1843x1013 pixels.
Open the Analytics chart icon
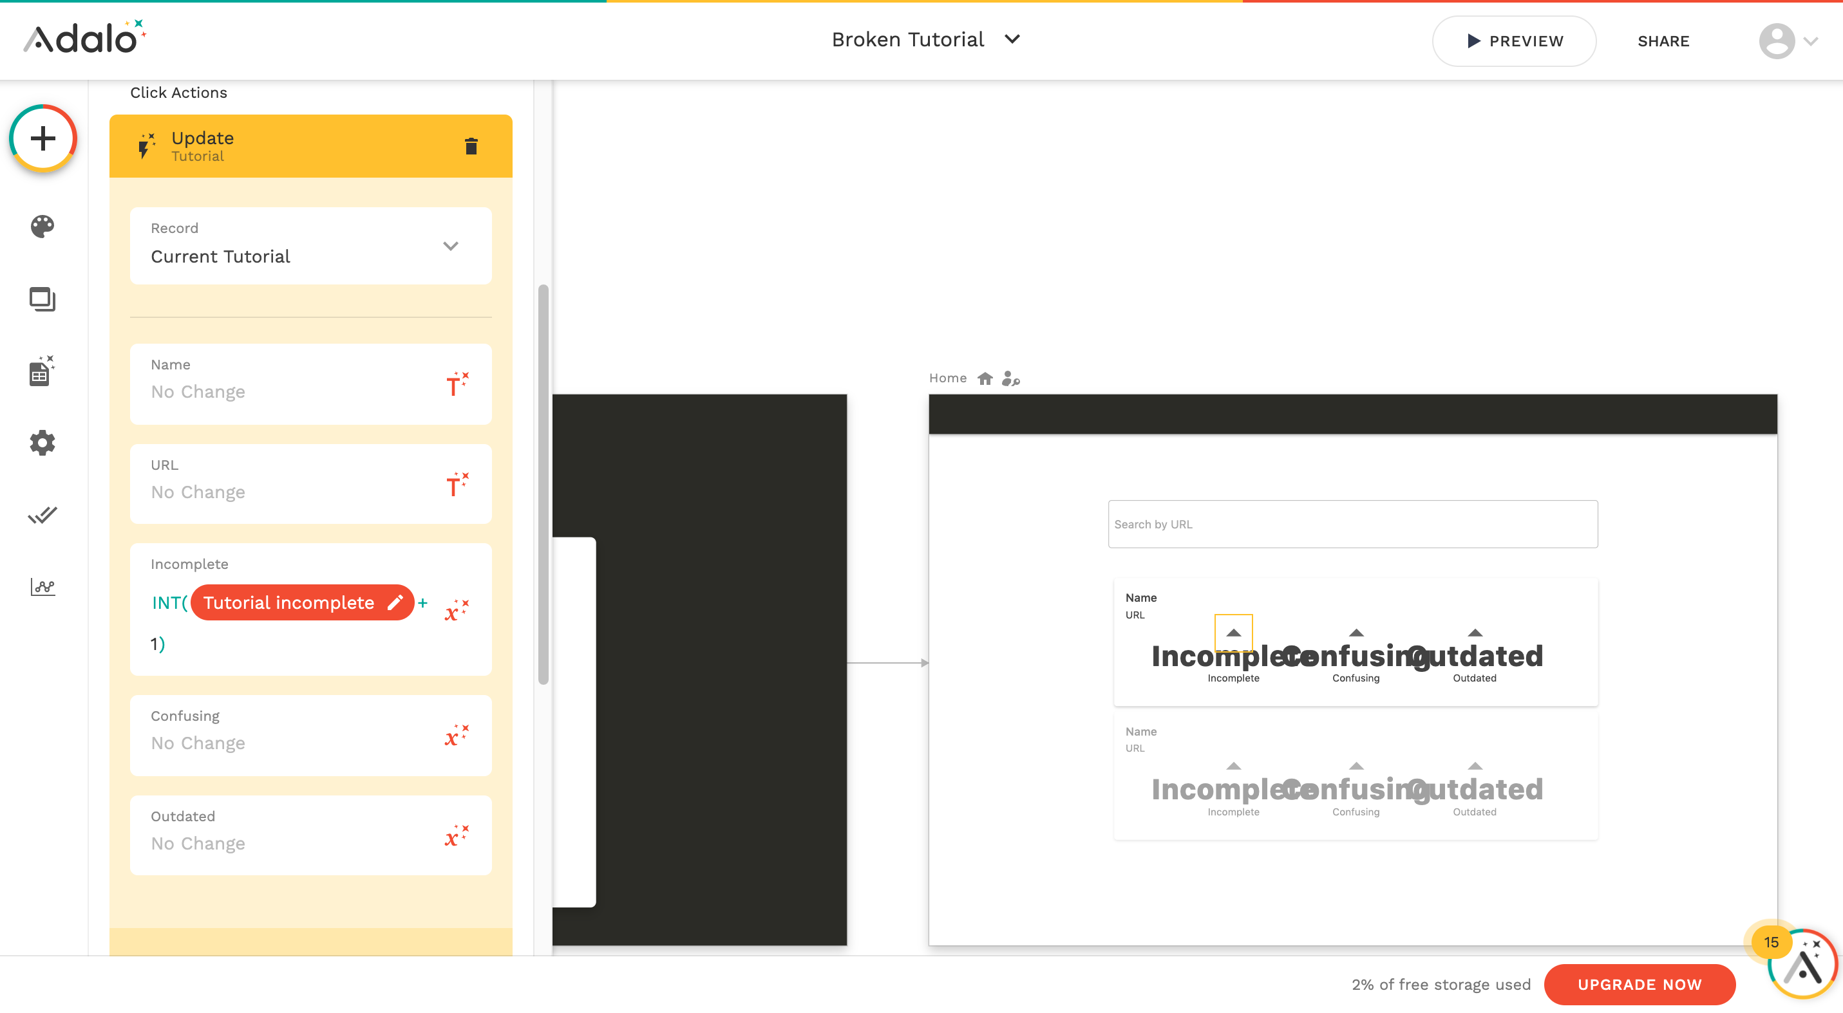tap(43, 587)
